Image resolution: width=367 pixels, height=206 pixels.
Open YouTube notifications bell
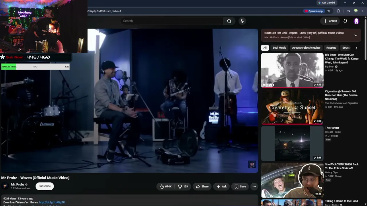point(345,21)
